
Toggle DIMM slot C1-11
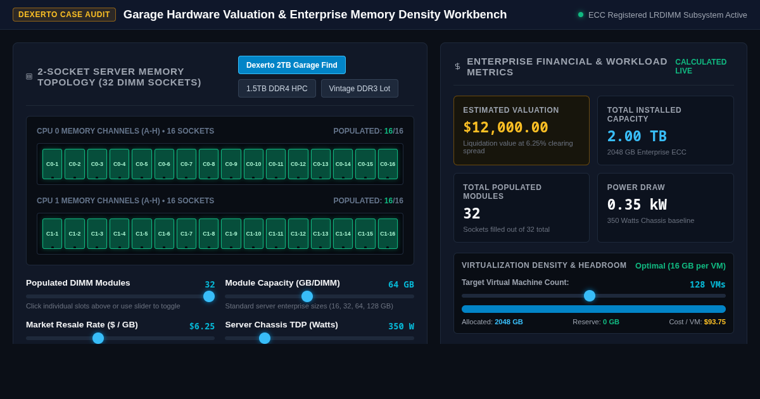coord(276,234)
